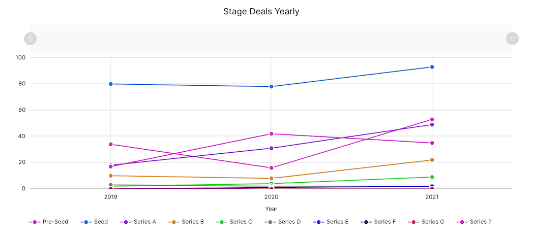Toggle the Pre-Seed series in legend
The height and width of the screenshot is (238, 534).
[x=49, y=222]
